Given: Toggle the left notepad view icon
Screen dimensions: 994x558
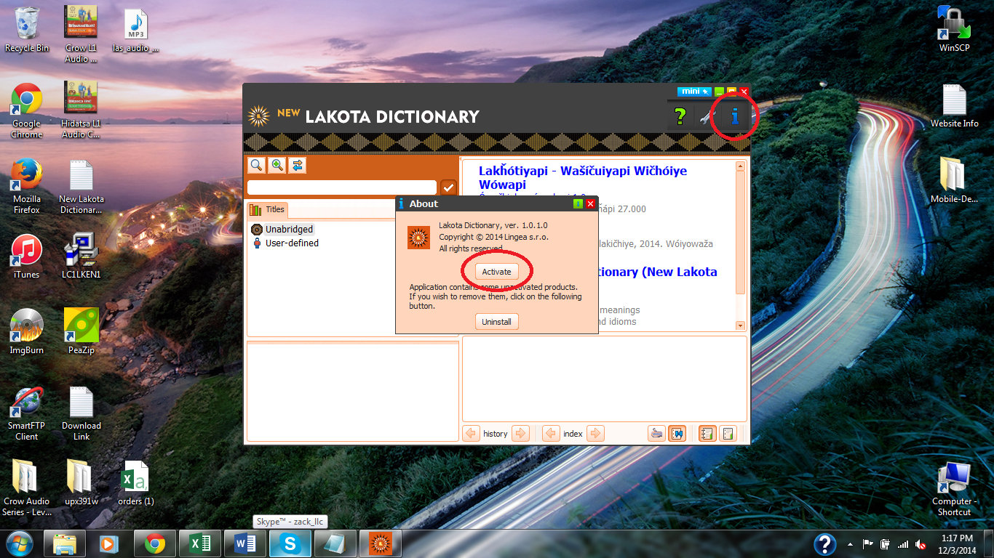Looking at the screenshot, I should tap(707, 434).
